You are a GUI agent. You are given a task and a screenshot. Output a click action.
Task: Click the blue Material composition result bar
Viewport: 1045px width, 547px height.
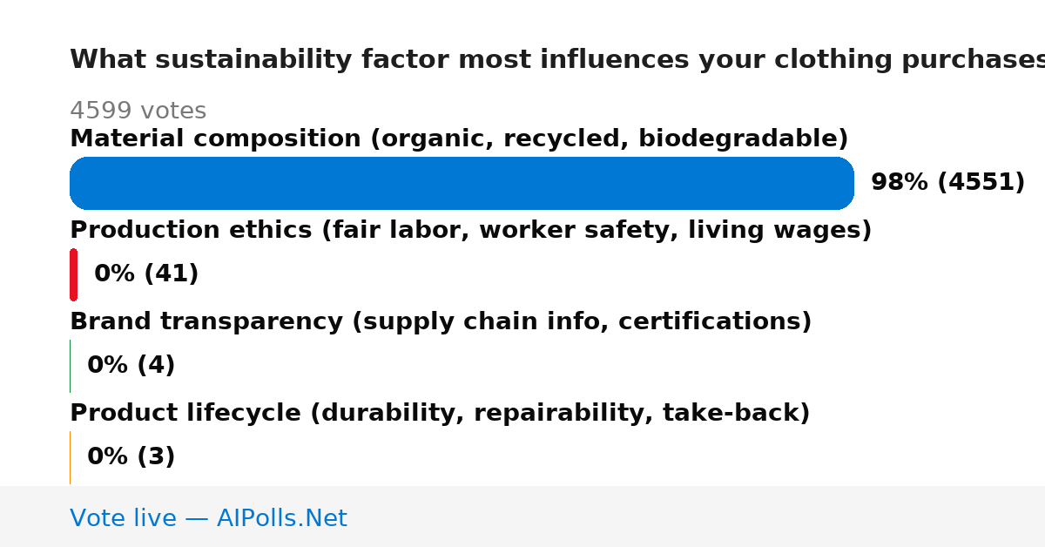[462, 183]
